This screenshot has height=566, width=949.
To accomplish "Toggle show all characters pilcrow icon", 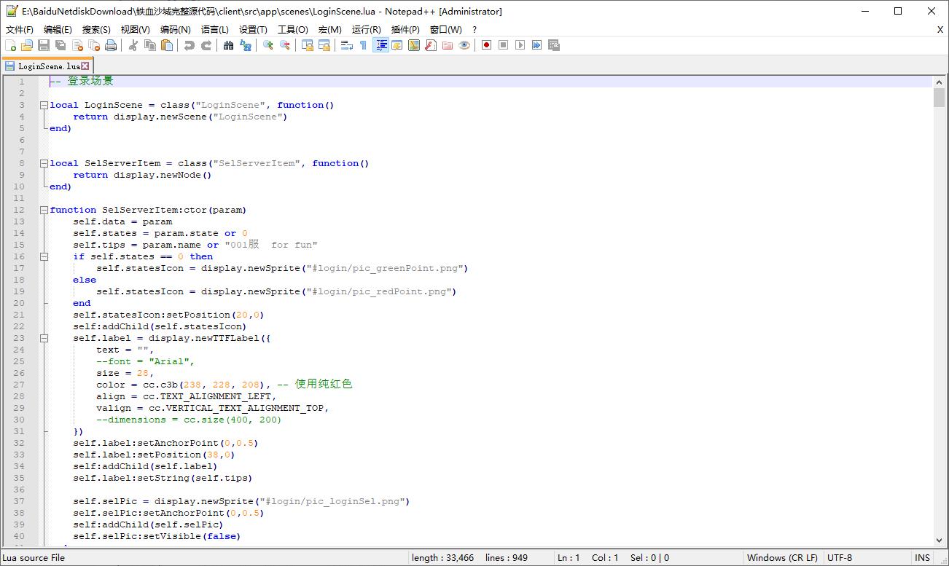I will click(363, 45).
